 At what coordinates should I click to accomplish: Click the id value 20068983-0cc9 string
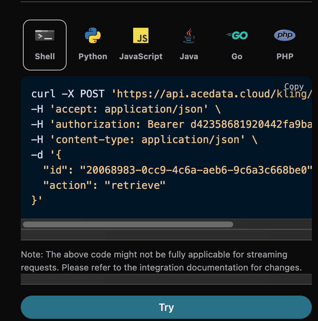point(196,170)
